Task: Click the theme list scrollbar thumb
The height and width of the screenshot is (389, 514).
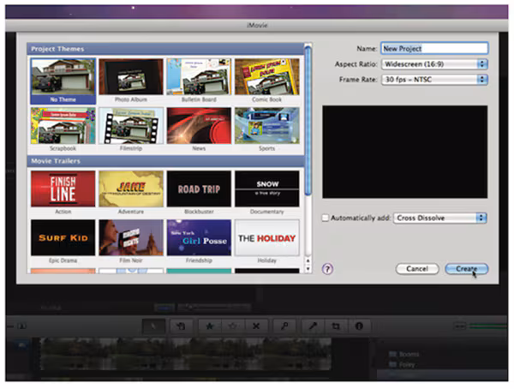Action: tap(308, 120)
